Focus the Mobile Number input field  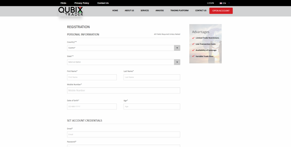124,91
